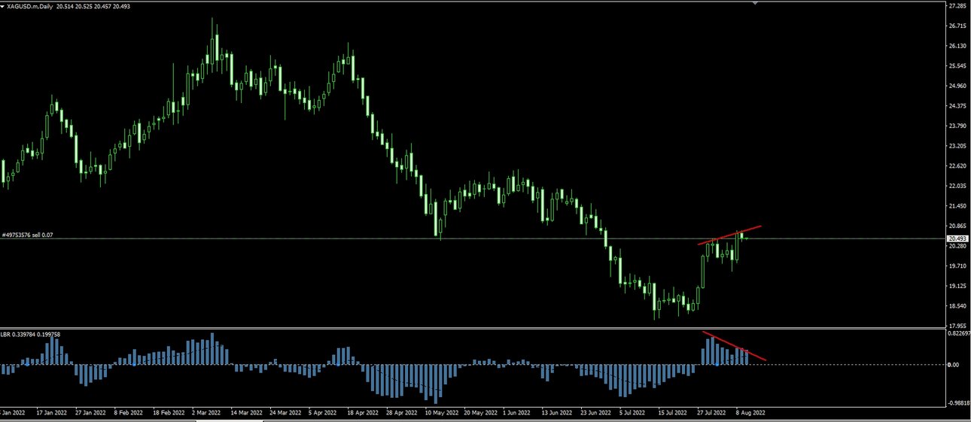Click the 26.130 price scale value
971x422 pixels.
tap(957, 46)
